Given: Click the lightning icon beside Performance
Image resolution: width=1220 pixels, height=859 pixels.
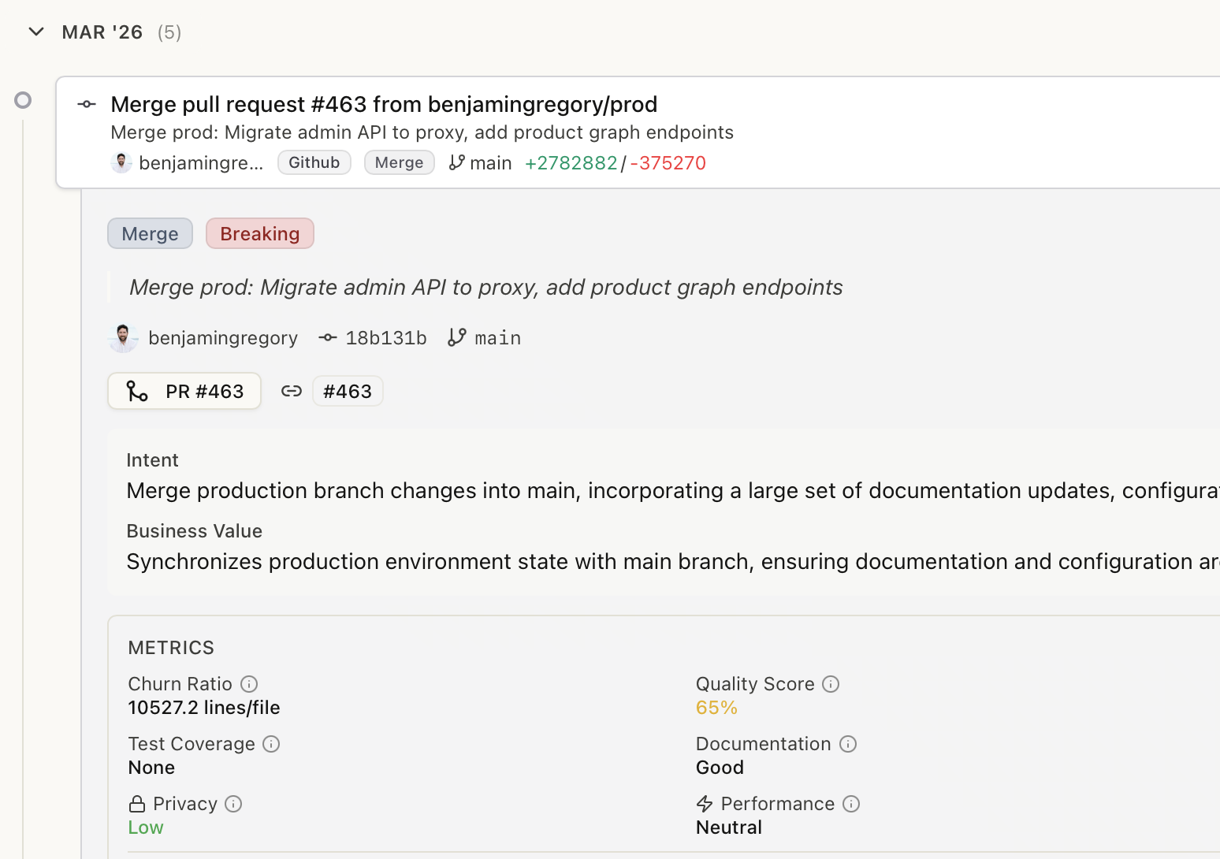Looking at the screenshot, I should 703,803.
